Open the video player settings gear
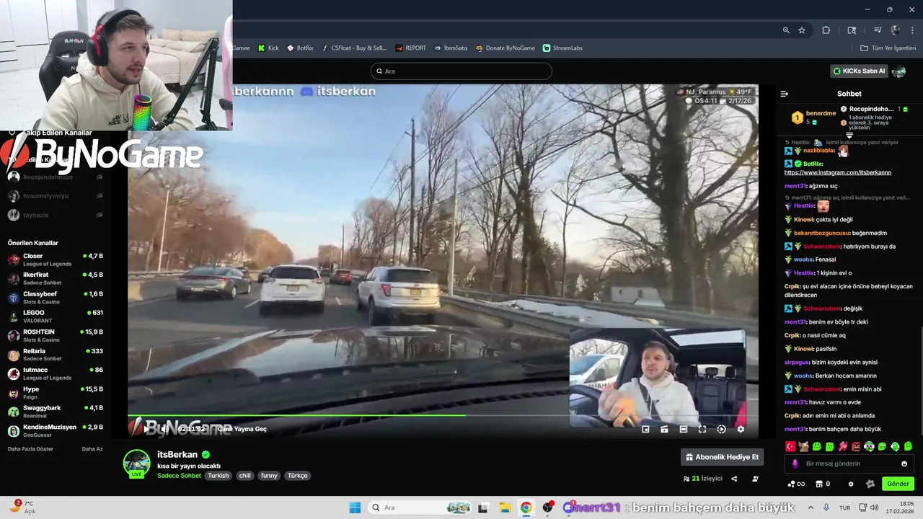This screenshot has height=519, width=923. coord(741,429)
